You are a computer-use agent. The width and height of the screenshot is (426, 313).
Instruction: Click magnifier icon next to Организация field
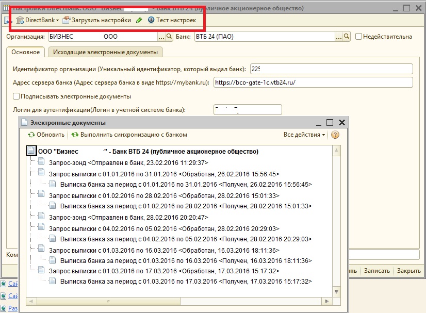169,37
